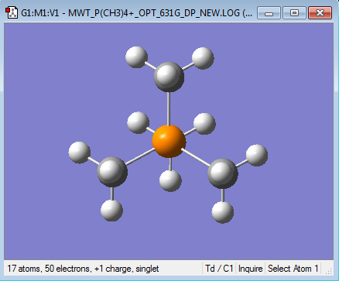Click the bond between phosphorus and top carbon

pyautogui.click(x=169, y=109)
